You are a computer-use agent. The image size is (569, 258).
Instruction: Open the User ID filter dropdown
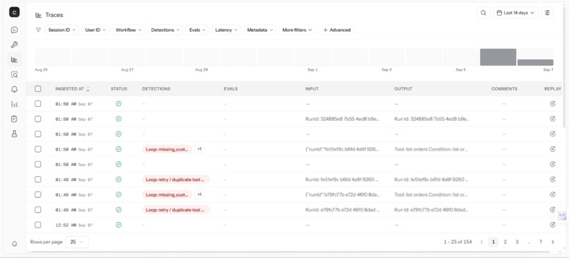coord(95,30)
